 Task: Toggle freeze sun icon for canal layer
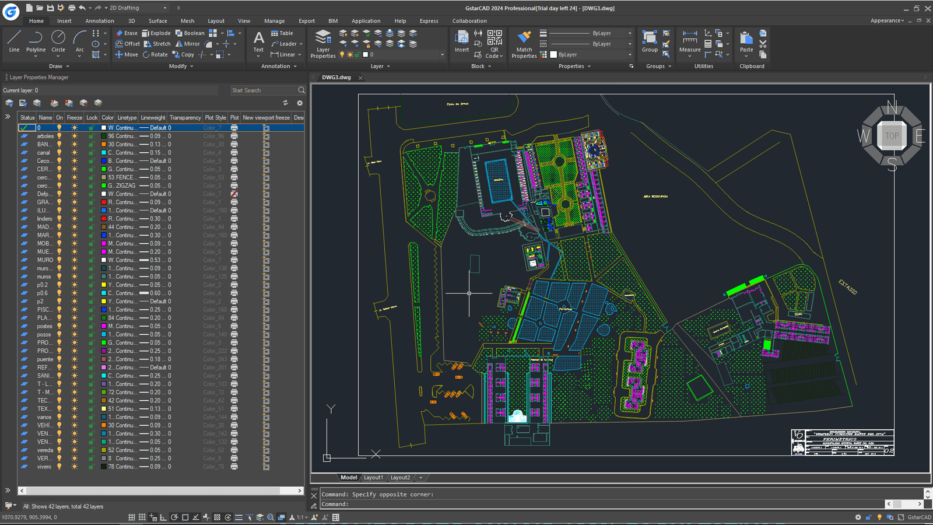75,153
